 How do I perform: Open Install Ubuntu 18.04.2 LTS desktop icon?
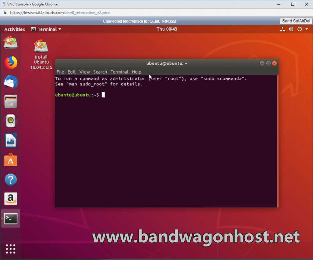tap(41, 54)
